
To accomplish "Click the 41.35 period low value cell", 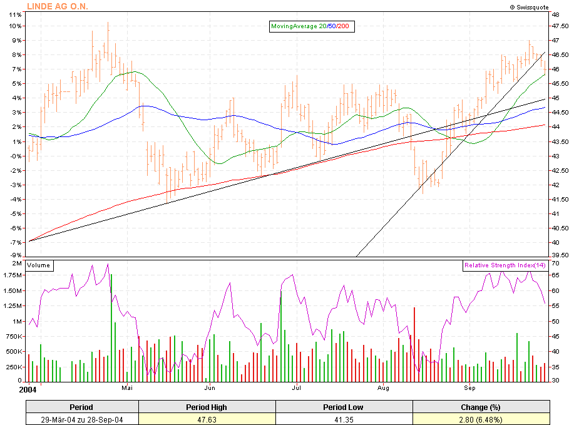I will tap(344, 419).
